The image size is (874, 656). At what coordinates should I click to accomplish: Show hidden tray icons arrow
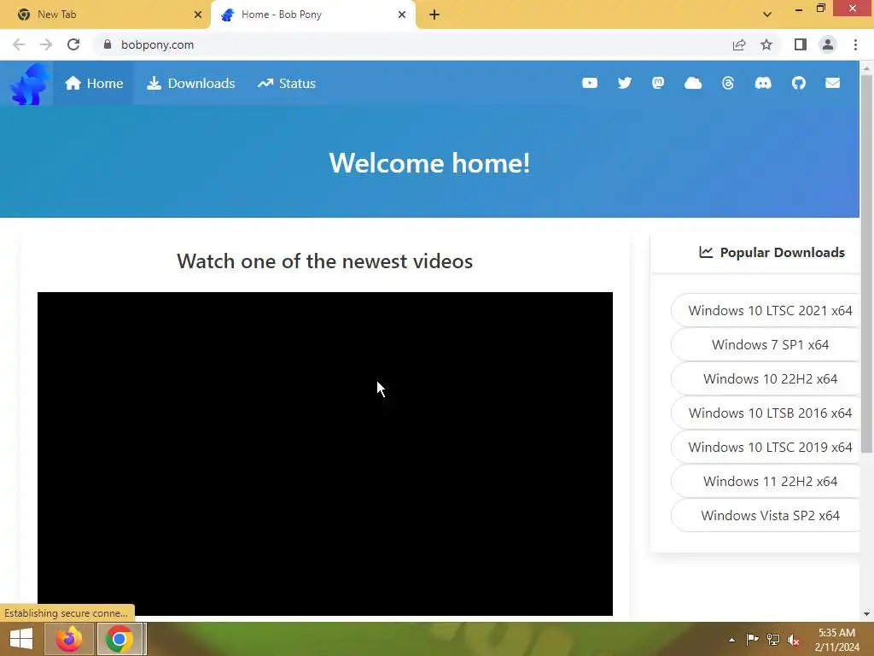[x=731, y=640]
